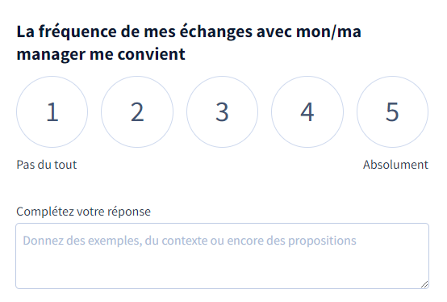
Task: Select rating 5 on the scale
Action: pos(392,111)
